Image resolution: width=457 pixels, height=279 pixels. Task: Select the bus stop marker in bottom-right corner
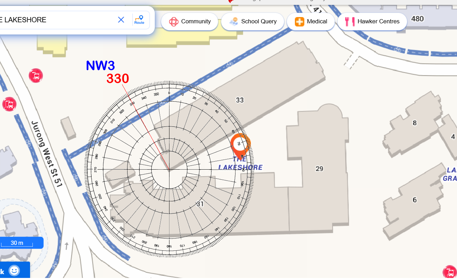point(449,272)
